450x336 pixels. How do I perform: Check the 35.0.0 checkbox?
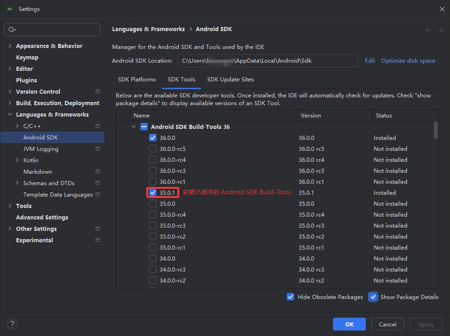(x=153, y=203)
